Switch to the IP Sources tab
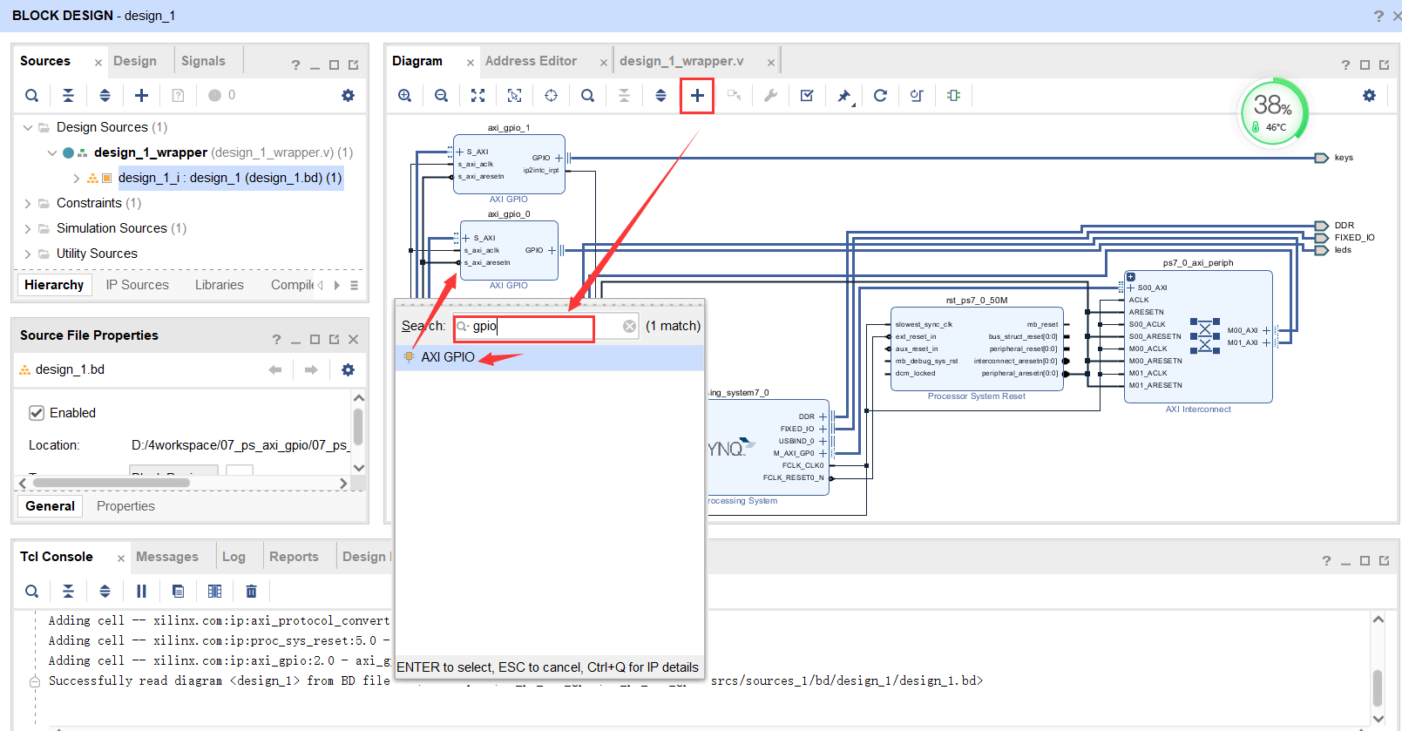This screenshot has height=731, width=1402. point(138,285)
